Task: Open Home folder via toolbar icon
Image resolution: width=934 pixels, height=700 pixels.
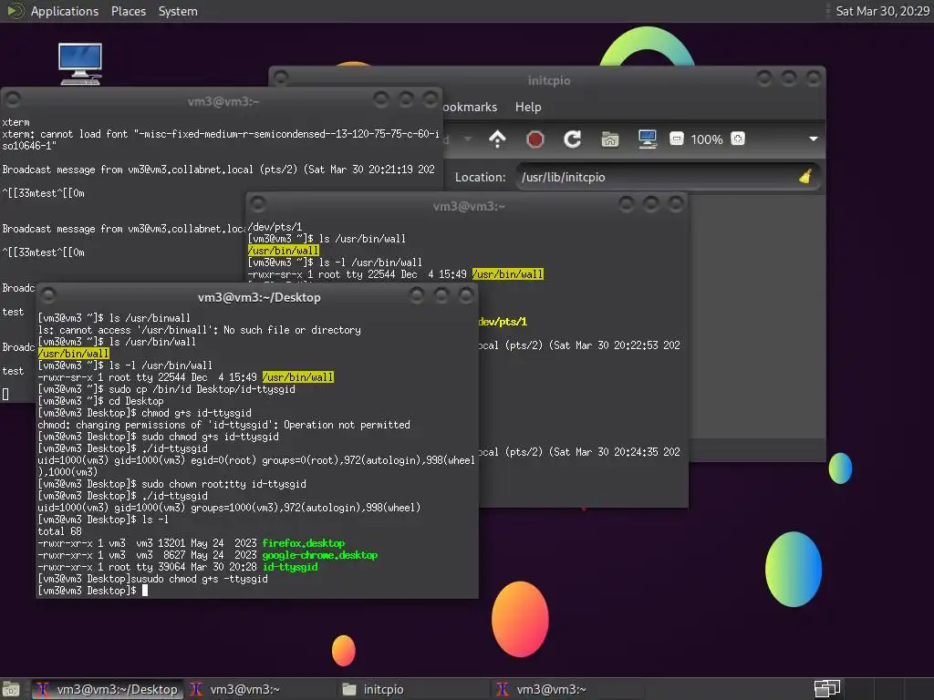Action: click(x=610, y=139)
